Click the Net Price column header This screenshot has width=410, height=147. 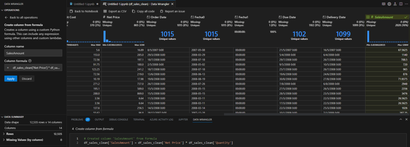pos(123,17)
